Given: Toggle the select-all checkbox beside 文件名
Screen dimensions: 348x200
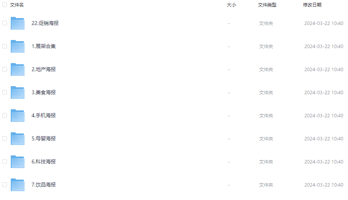Looking at the screenshot, I should point(5,5).
